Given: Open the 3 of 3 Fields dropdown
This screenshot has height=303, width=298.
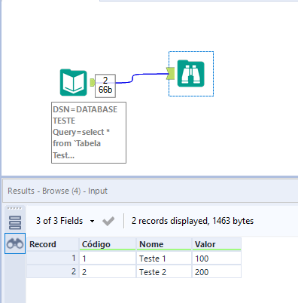Looking at the screenshot, I should tap(65, 221).
